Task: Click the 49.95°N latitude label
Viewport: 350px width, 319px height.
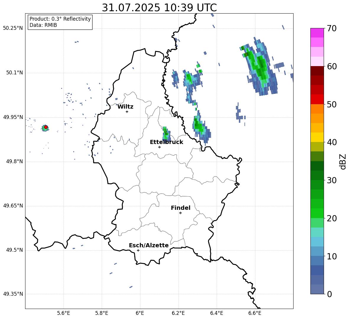Action: tap(13, 117)
